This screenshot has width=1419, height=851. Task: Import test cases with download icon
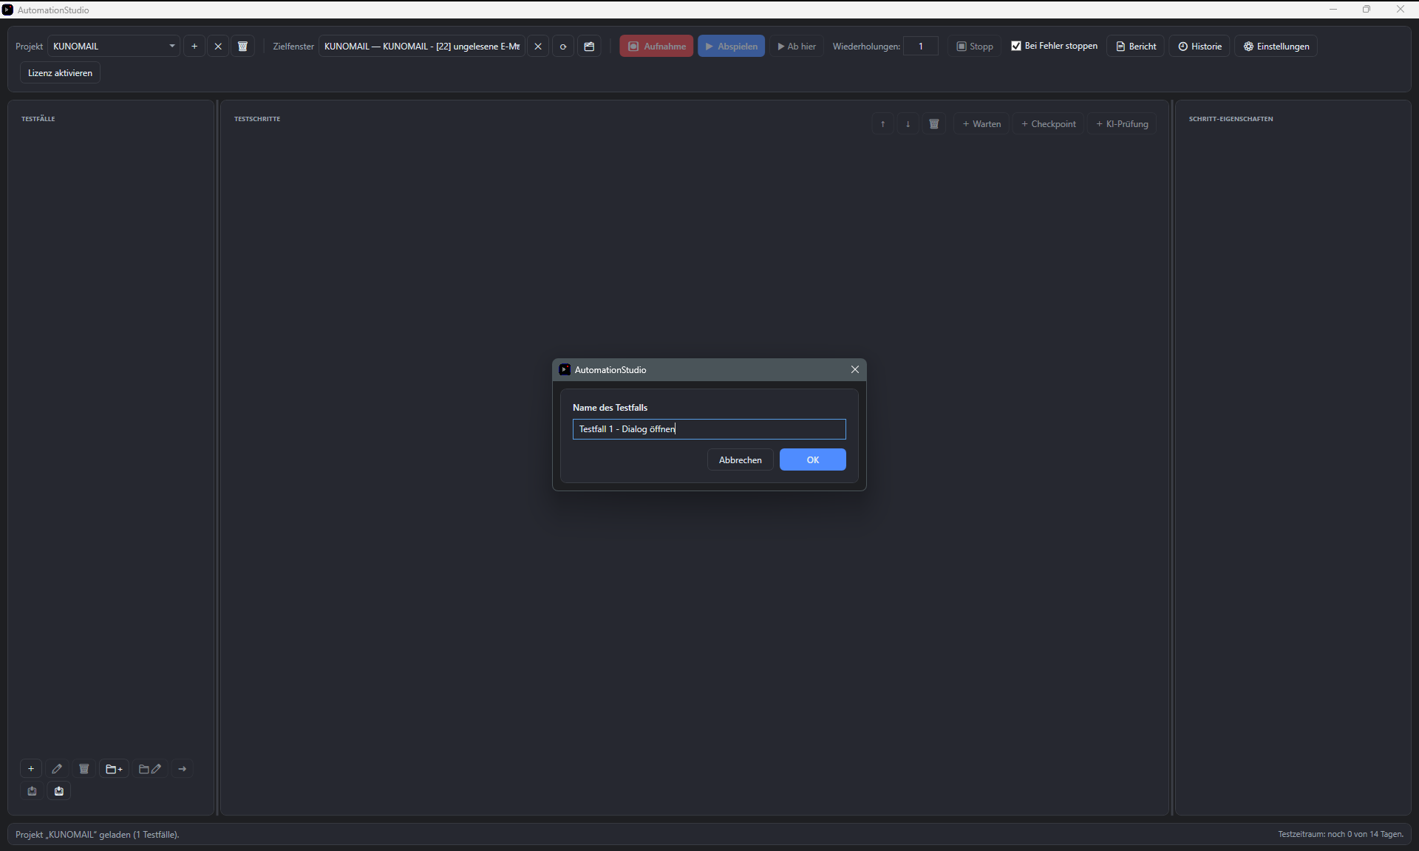tap(59, 791)
